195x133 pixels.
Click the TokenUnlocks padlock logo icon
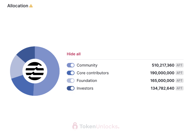(75, 126)
